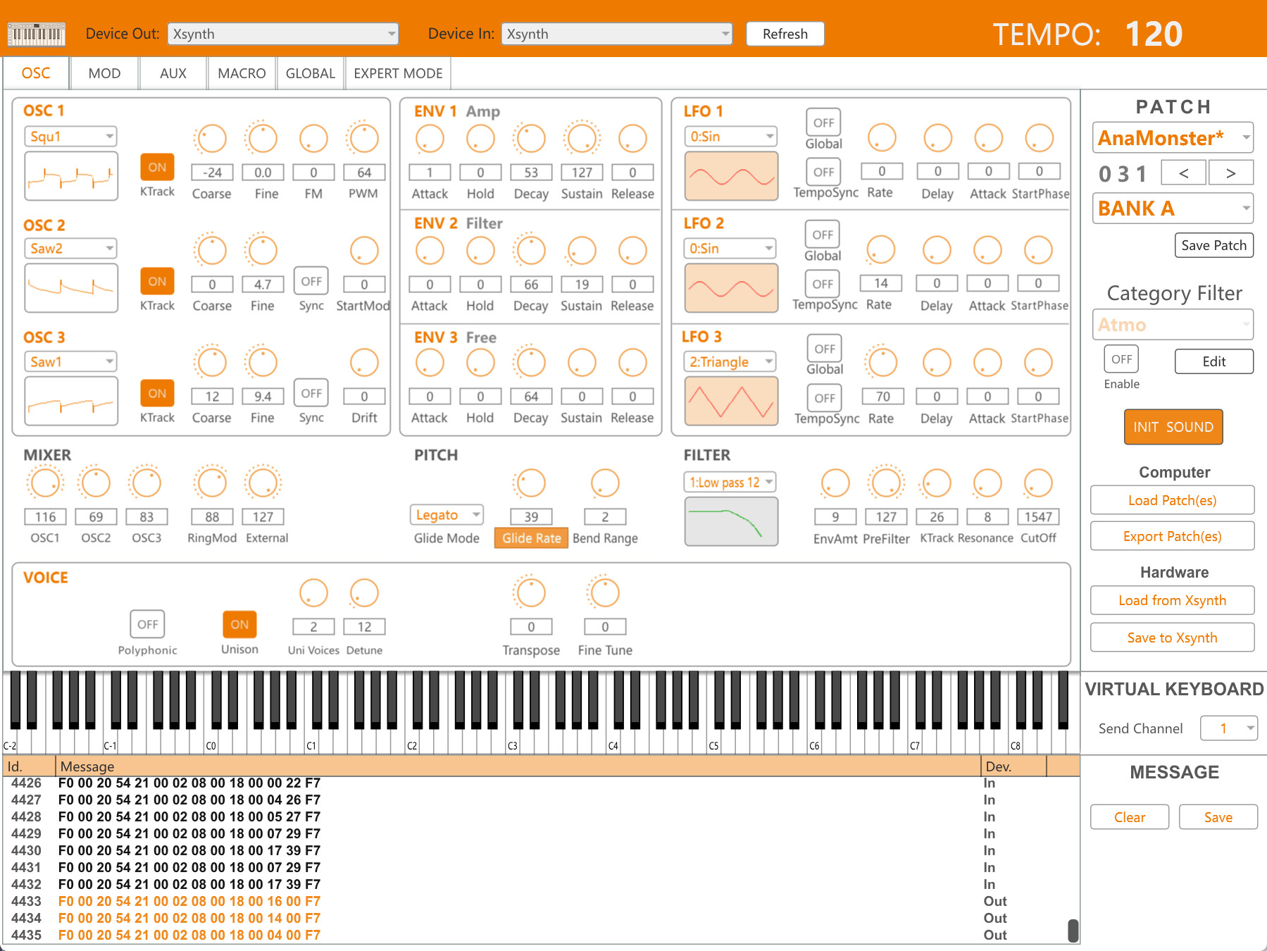Switch to the GLOBAL tab
This screenshot has height=951, width=1267.
point(310,73)
